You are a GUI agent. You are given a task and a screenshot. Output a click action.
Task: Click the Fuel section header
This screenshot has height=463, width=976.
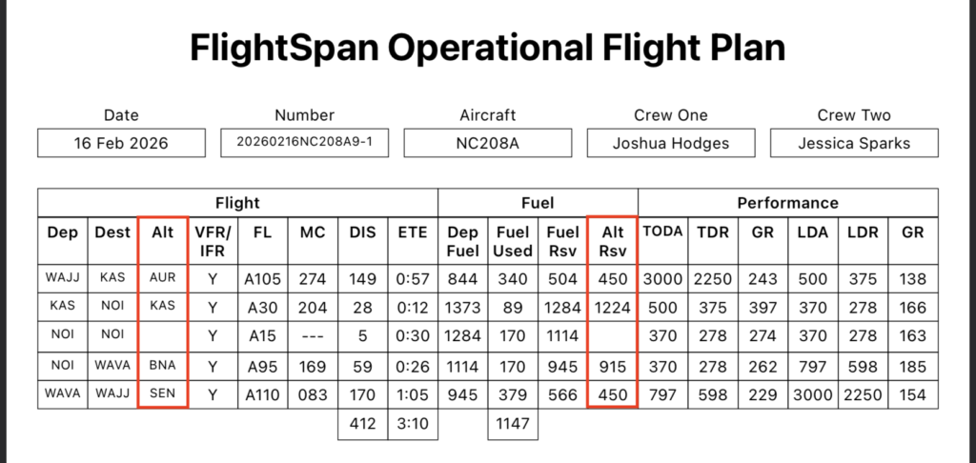click(x=538, y=203)
